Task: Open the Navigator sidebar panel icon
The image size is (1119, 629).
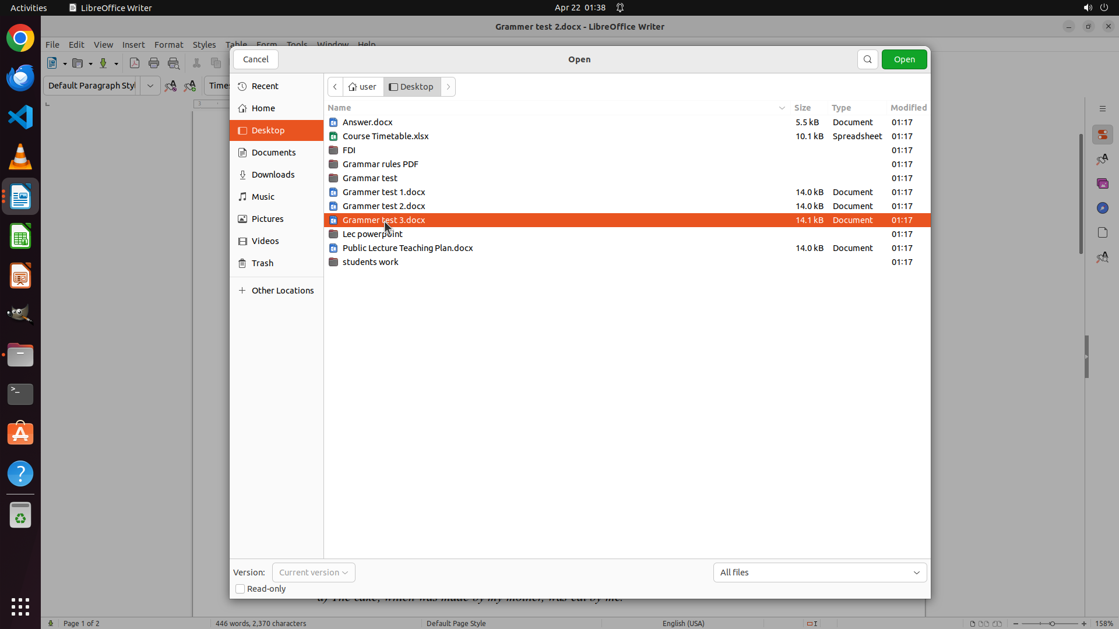Action: click(x=1102, y=208)
